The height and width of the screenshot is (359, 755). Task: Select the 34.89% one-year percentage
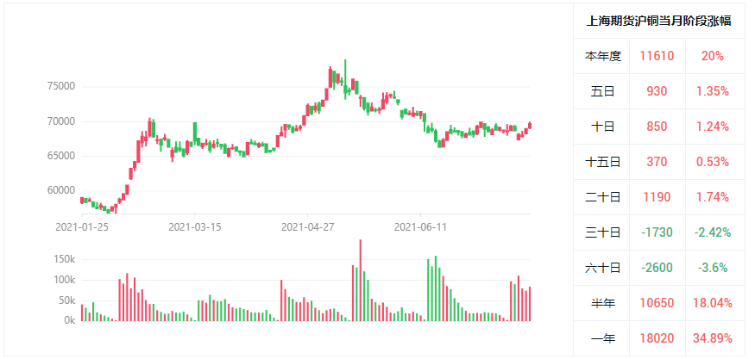click(713, 338)
